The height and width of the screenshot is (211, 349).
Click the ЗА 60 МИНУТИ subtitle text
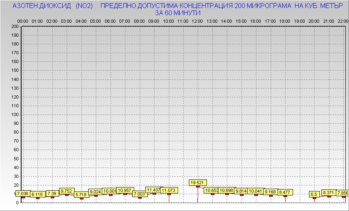178,13
